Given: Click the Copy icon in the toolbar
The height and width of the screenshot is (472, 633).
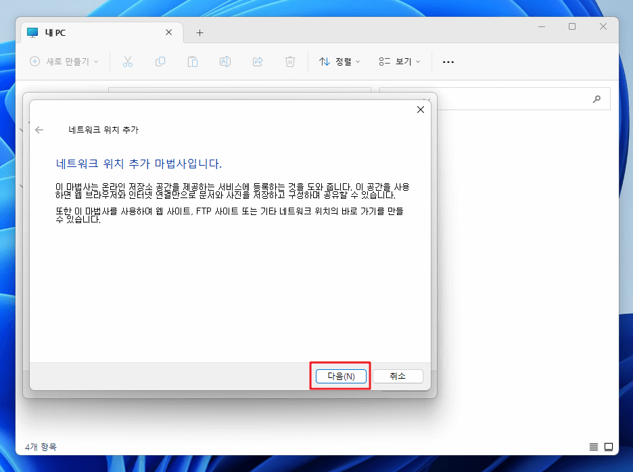Looking at the screenshot, I should pos(160,62).
